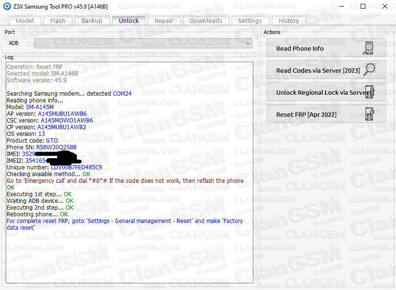396x290 pixels.
Task: Click the phone scan icon on Read Phone Info
Action: [x=369, y=48]
